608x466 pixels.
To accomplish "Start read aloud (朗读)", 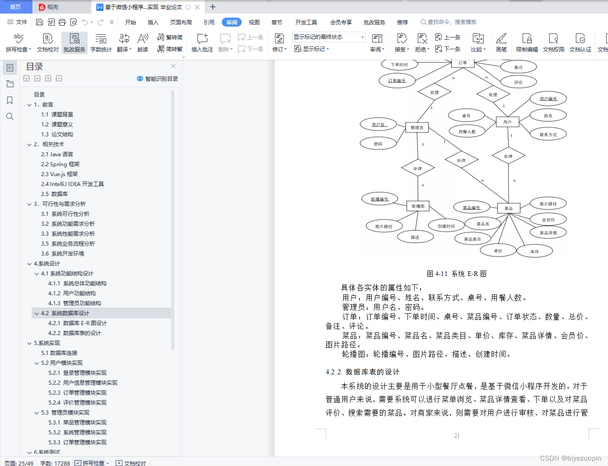I will (143, 43).
